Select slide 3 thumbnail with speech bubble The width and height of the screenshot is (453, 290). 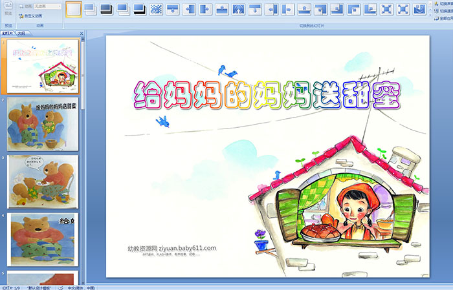[43, 181]
